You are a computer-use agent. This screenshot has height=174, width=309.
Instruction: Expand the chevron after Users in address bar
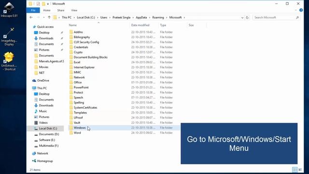point(110,17)
